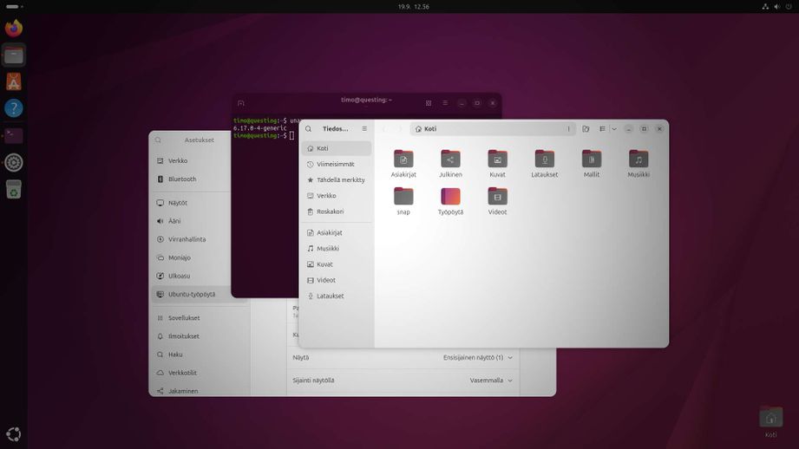Screen dimensions: 799x449
Task: Toggle list/grid view in Files
Action: pos(602,129)
